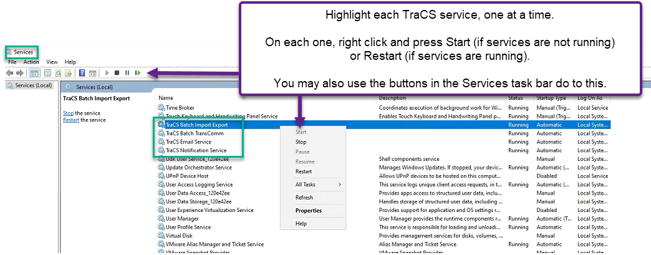This screenshot has height=255, width=651.
Task: Open the blue Help question-mark toolbar icon
Action: pos(82,73)
